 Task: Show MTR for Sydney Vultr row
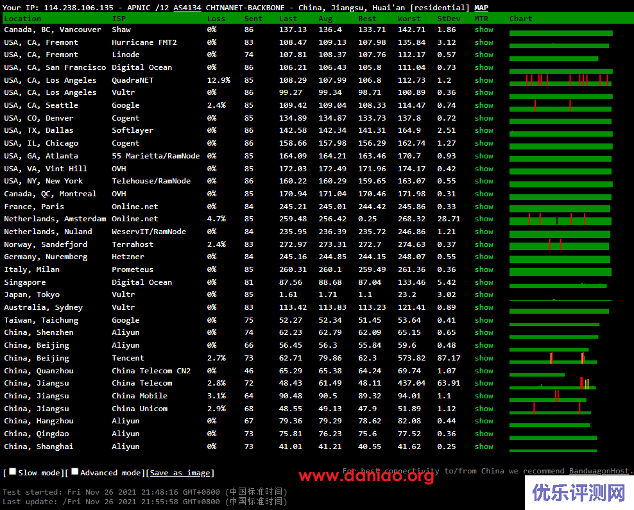[484, 307]
